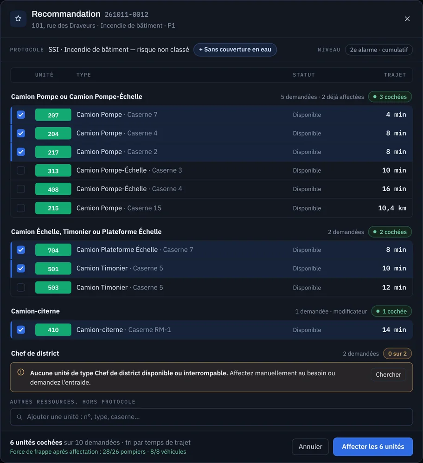The height and width of the screenshot is (463, 423).
Task: Close the Recommandation dialog with the X
Action: (407, 19)
